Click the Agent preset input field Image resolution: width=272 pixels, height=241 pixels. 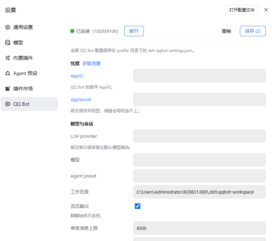coord(199,176)
